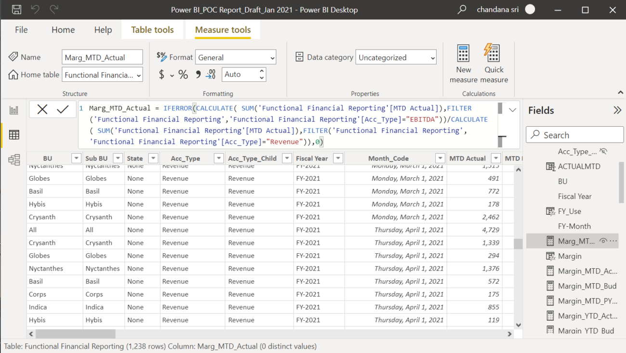Switch to the Table tools ribbon tab
Screen dimensions: 626x353
(x=152, y=29)
